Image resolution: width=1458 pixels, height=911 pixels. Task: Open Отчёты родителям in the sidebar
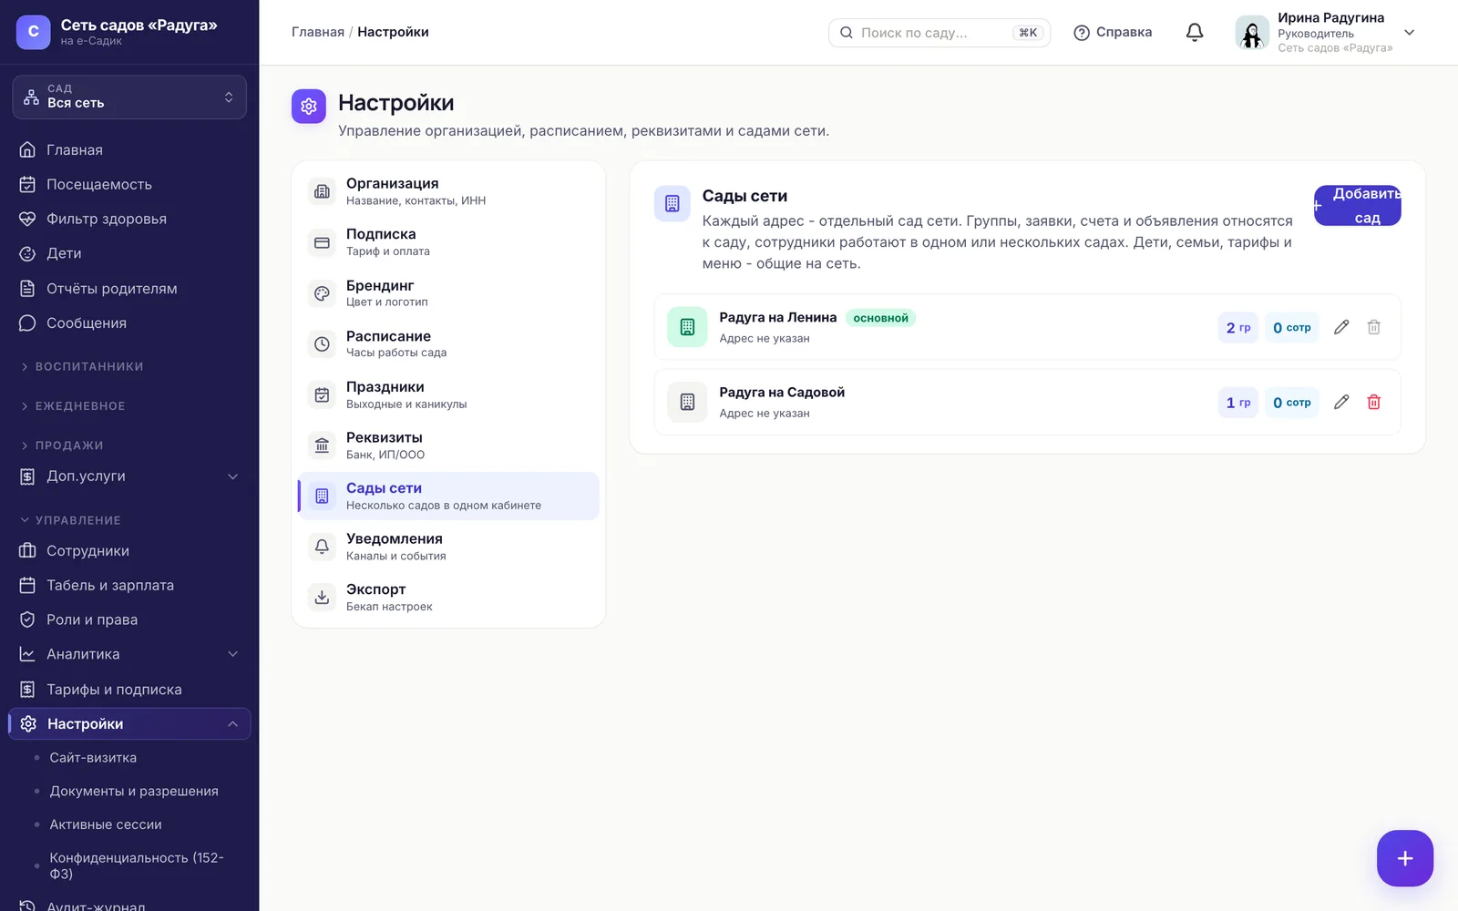tap(129, 288)
